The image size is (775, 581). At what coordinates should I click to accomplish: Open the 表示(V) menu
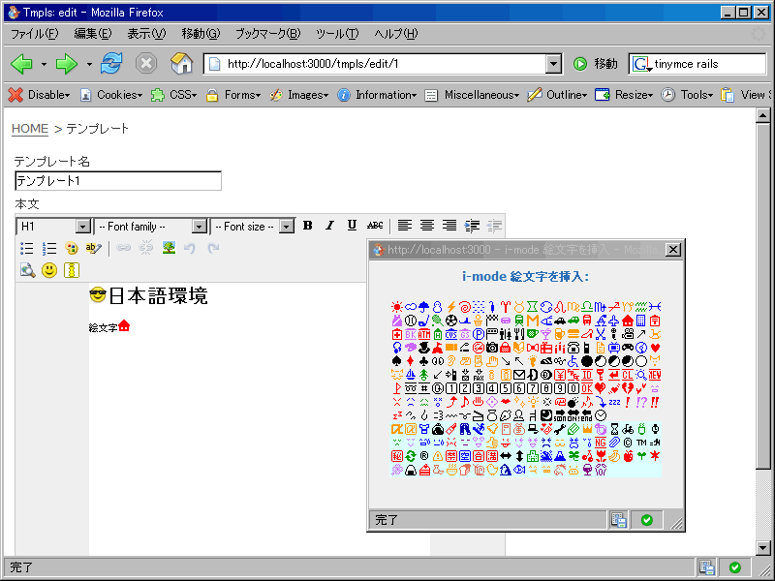click(x=146, y=34)
